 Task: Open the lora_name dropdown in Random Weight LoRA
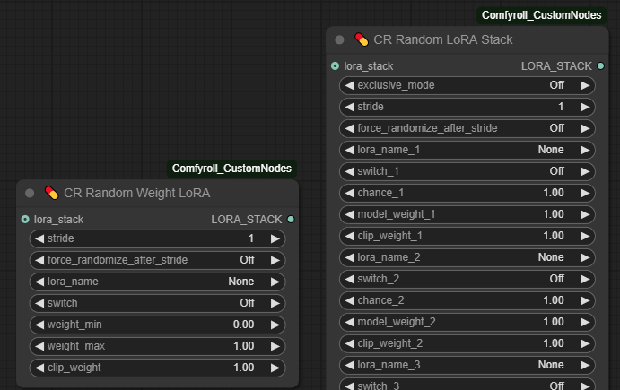[x=157, y=282]
